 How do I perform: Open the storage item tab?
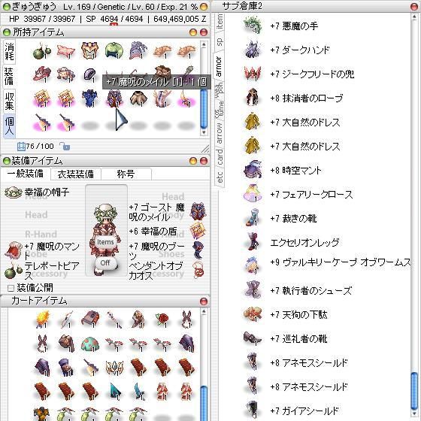click(x=219, y=22)
